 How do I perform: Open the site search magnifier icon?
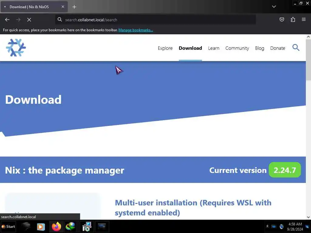[296, 48]
